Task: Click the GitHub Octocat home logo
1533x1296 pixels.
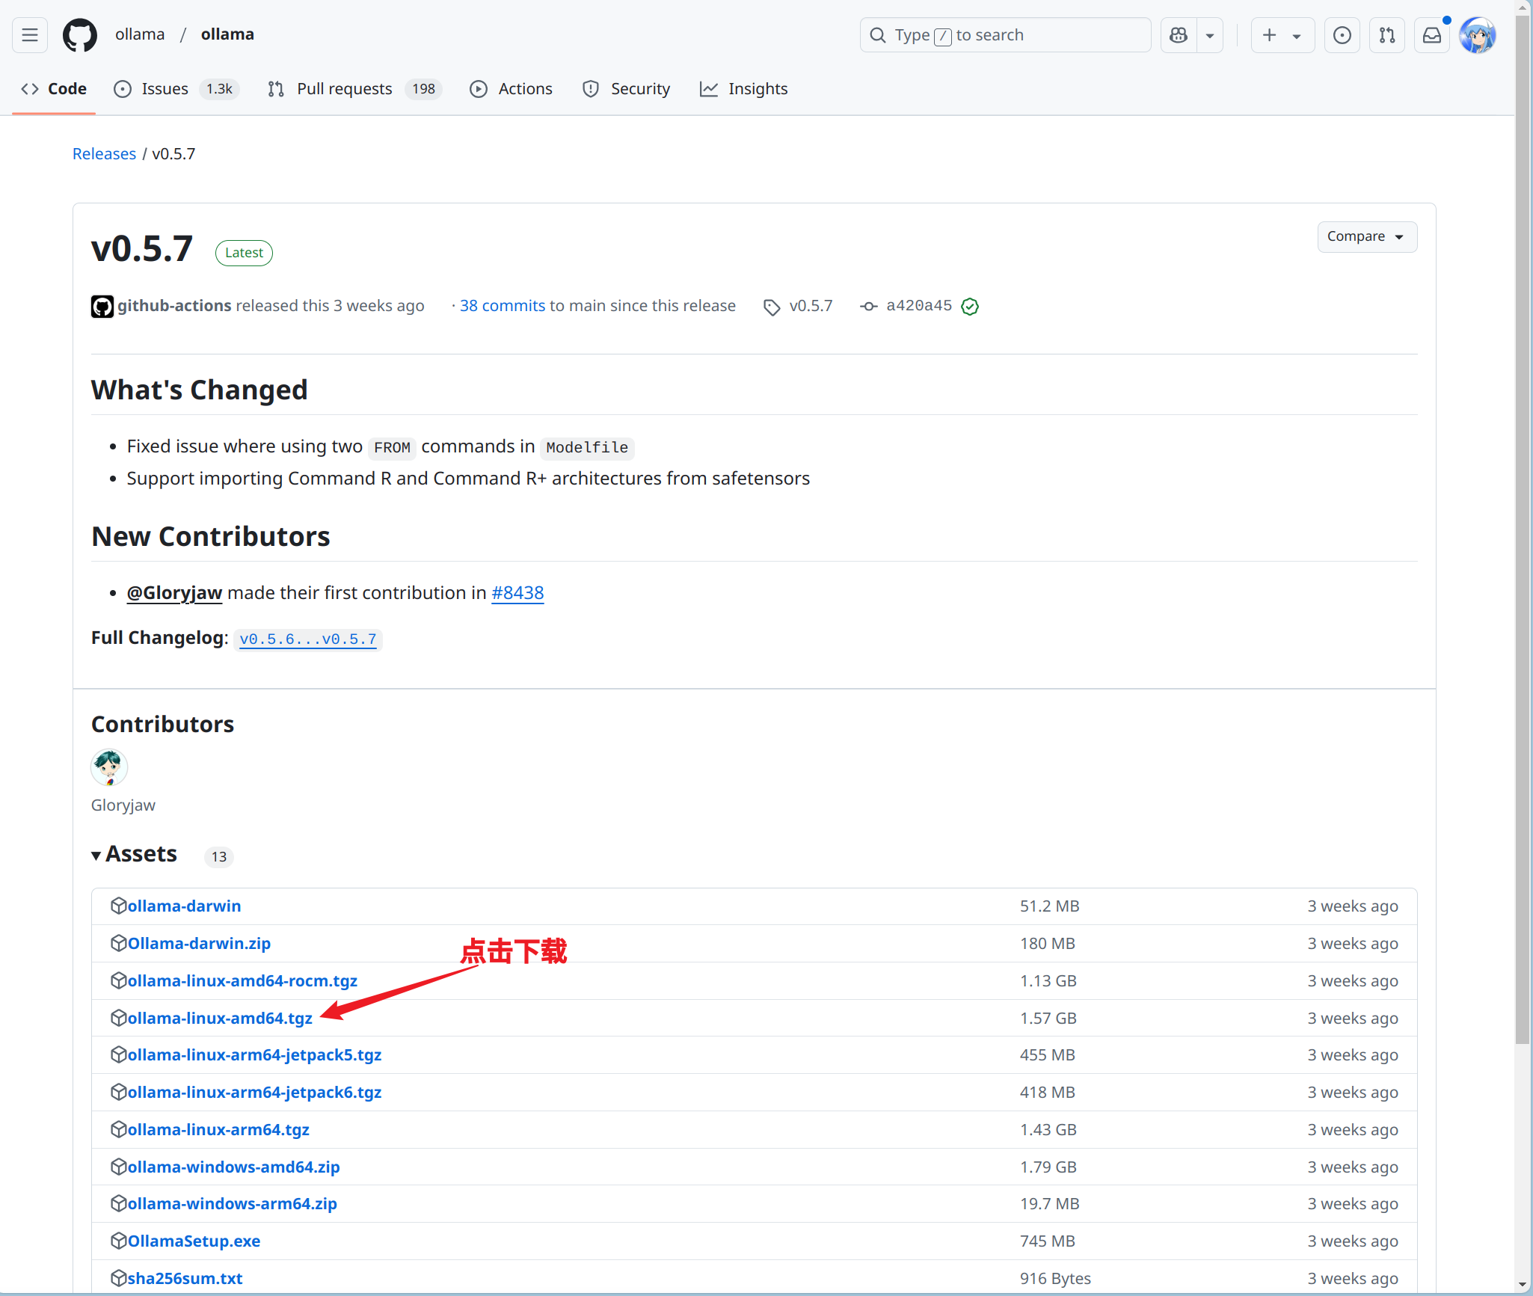Action: pos(80,35)
